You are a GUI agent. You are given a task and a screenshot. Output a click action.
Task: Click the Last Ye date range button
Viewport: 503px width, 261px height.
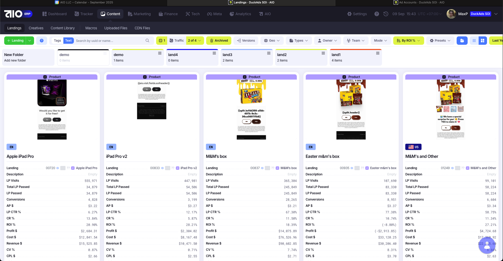(x=496, y=41)
